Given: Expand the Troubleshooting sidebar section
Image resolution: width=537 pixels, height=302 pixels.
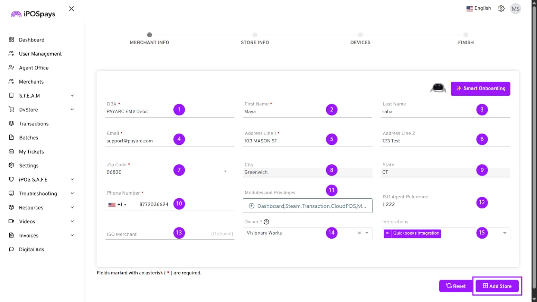Looking at the screenshot, I should (x=72, y=194).
